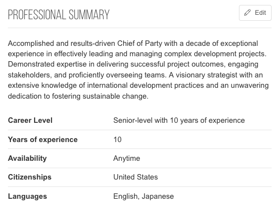Click the words international development practices in the summary
The width and height of the screenshot is (280, 219).
tap(145, 86)
